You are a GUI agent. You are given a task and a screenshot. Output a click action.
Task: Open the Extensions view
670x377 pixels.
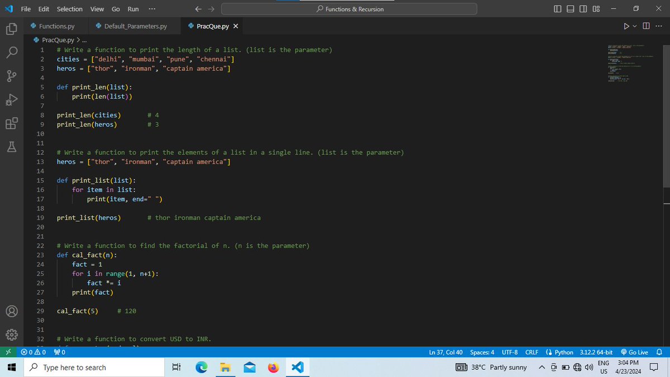point(12,124)
